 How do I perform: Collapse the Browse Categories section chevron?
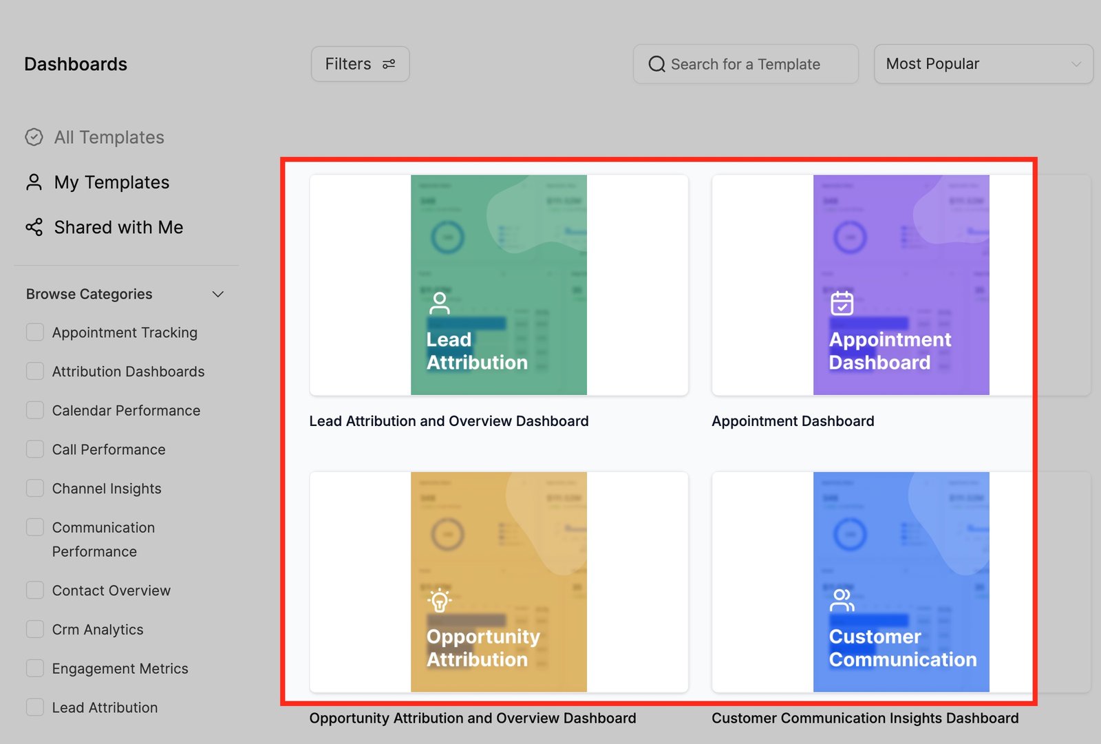pos(218,295)
